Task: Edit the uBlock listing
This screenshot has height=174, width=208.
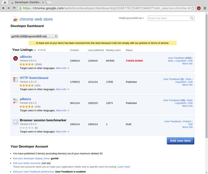Action: 190,61
